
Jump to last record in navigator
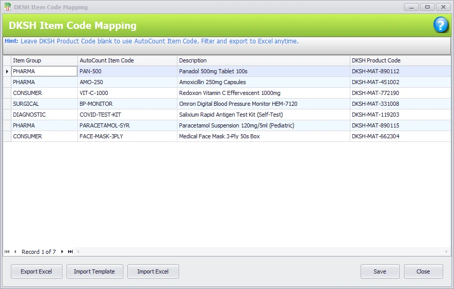click(x=70, y=252)
